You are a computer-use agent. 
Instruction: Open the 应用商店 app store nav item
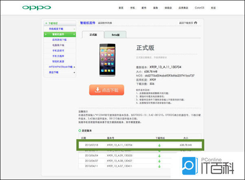[x=183, y=8]
